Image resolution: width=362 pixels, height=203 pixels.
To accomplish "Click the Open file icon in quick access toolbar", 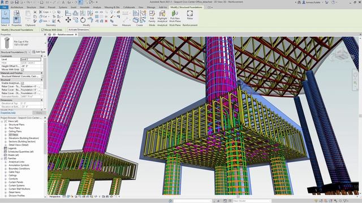I will [x=12, y=2].
